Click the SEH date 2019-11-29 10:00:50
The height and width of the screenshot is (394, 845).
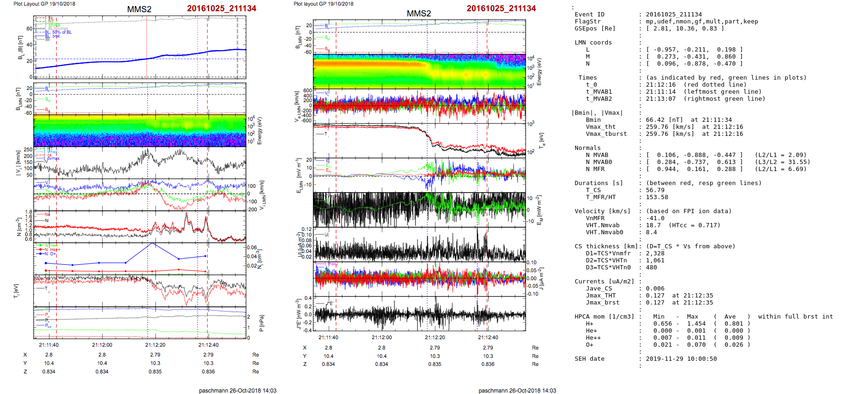(x=681, y=359)
